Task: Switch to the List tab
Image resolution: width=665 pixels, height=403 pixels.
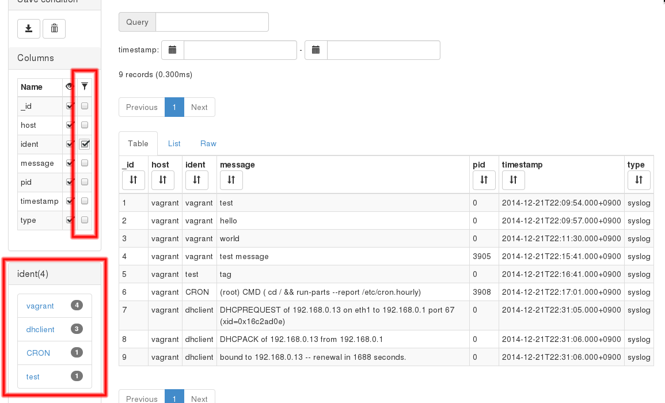Action: point(174,143)
